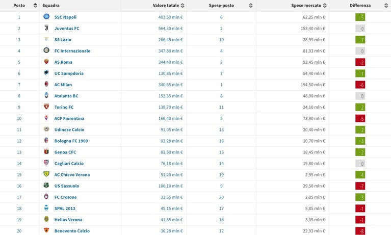Click the Udinese Calcio crest icon

[x=46, y=129]
